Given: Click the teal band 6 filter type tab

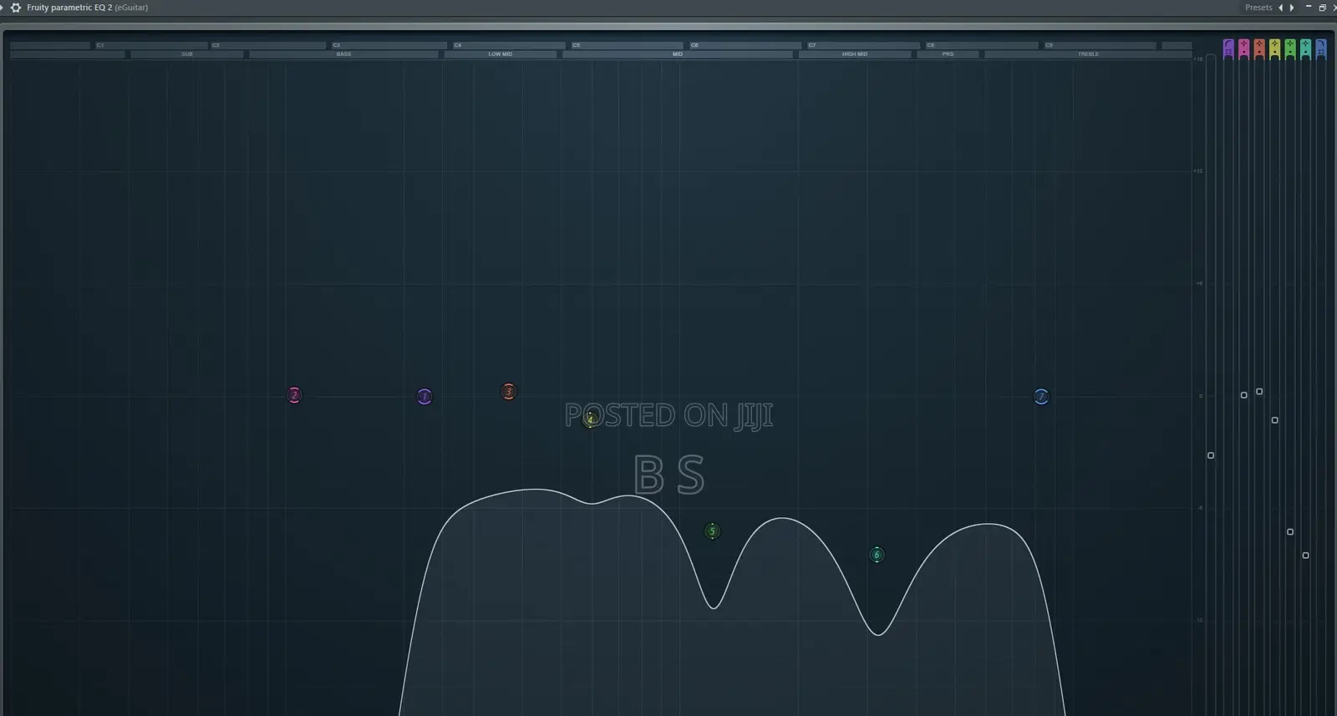Looking at the screenshot, I should 1305,49.
